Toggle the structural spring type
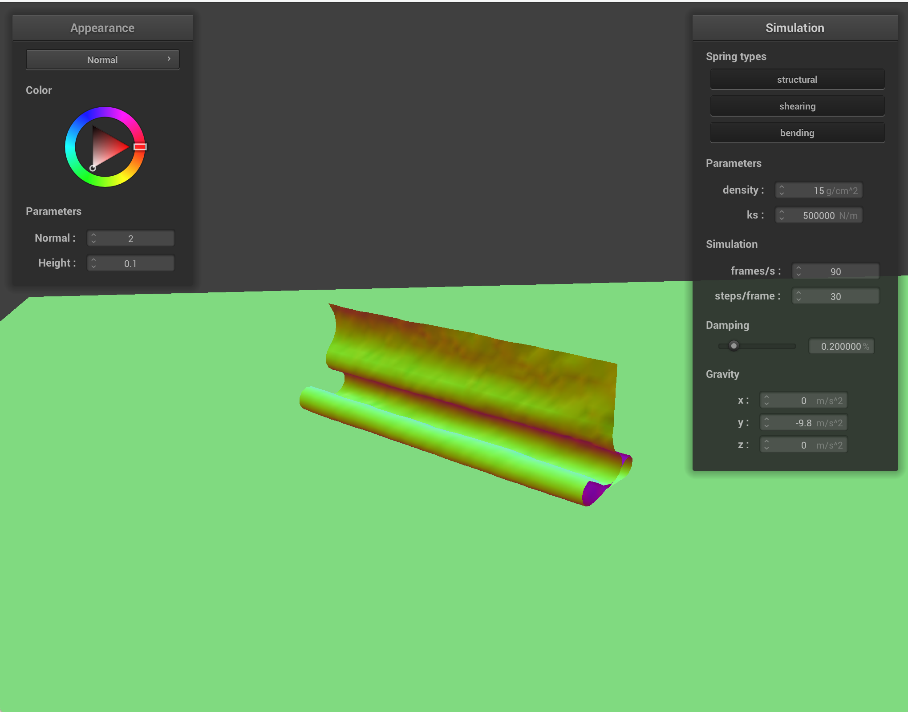 coord(797,79)
